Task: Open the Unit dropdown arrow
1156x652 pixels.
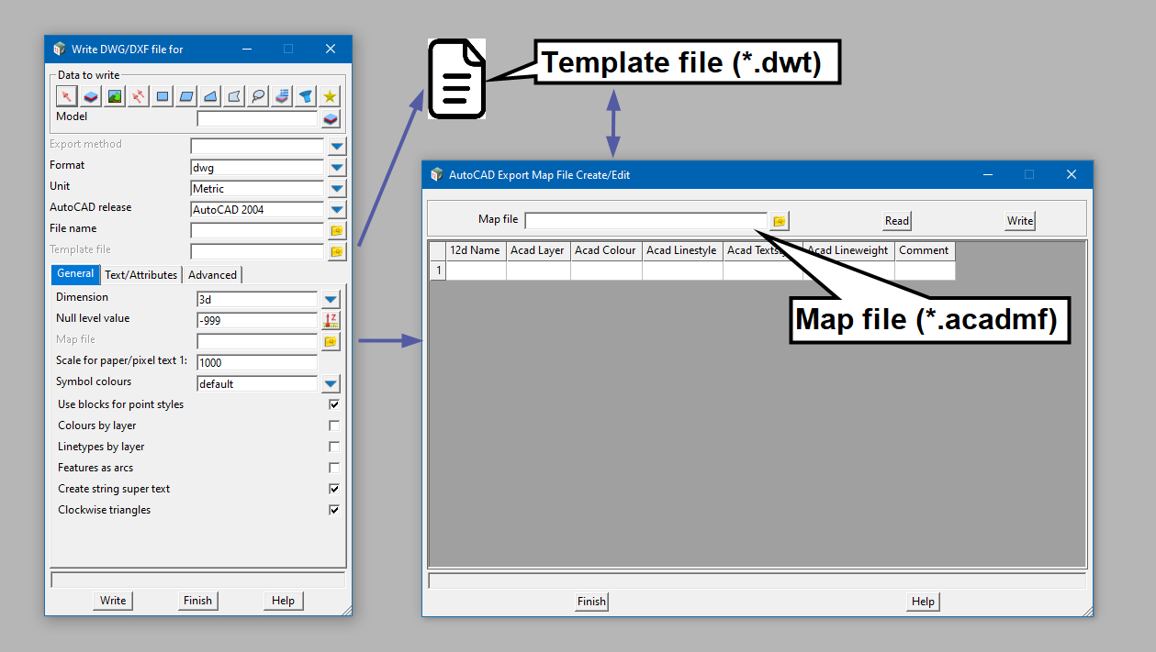Action: (x=337, y=189)
